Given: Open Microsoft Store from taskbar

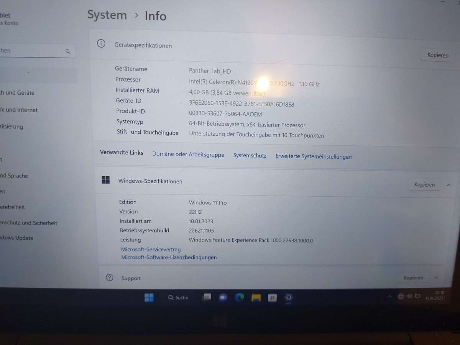Looking at the screenshot, I should [x=272, y=297].
